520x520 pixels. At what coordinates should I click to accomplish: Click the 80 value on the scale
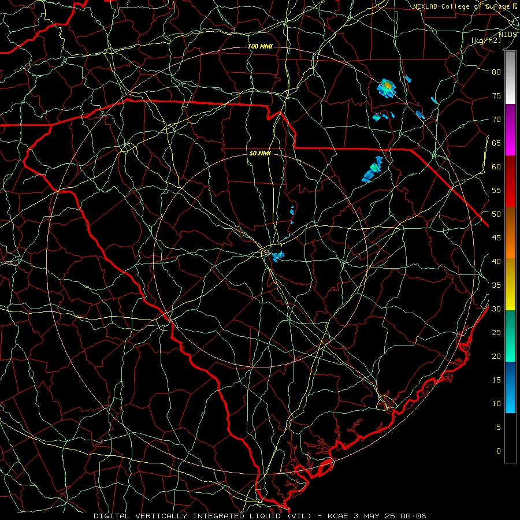point(496,72)
